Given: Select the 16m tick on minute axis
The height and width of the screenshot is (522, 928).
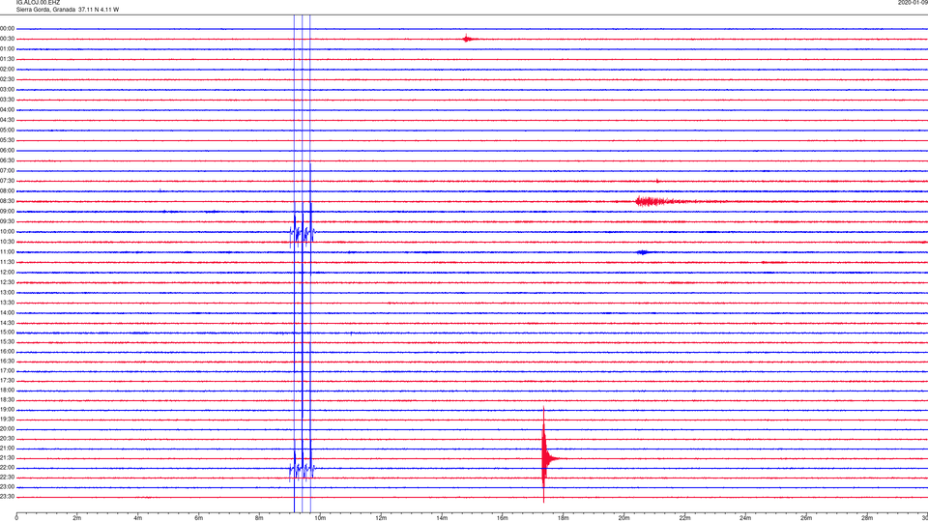Looking at the screenshot, I should pyautogui.click(x=503, y=518).
